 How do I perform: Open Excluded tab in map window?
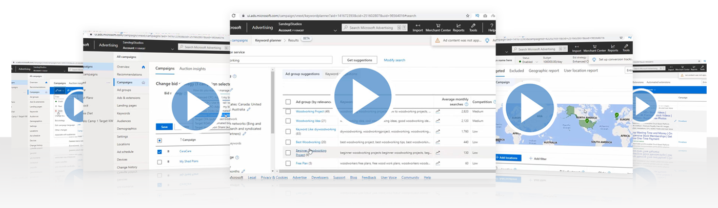[516, 71]
